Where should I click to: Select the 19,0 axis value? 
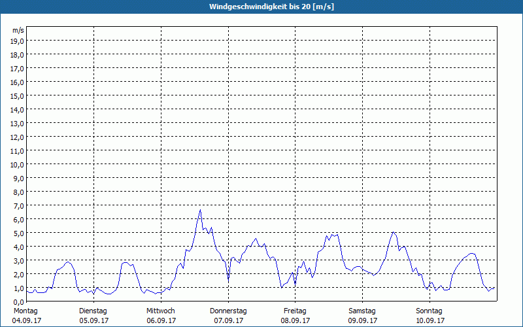click(18, 41)
